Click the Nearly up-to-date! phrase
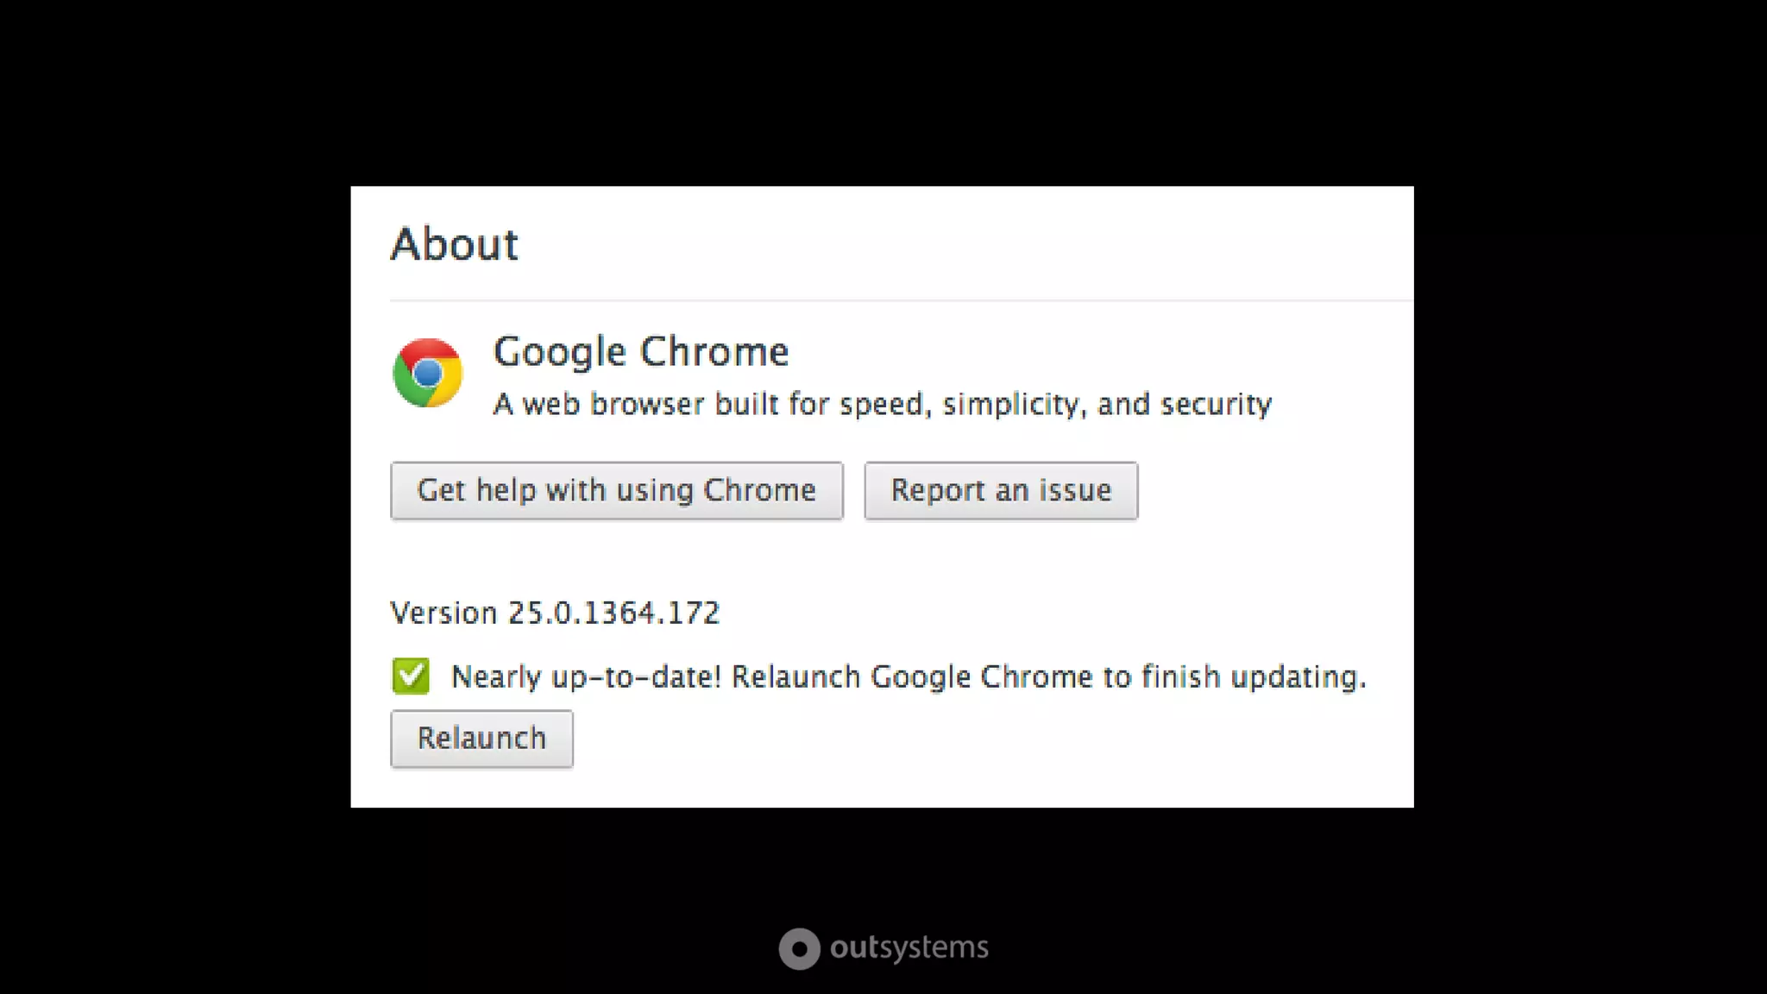This screenshot has height=994, width=1767. pyautogui.click(x=586, y=677)
